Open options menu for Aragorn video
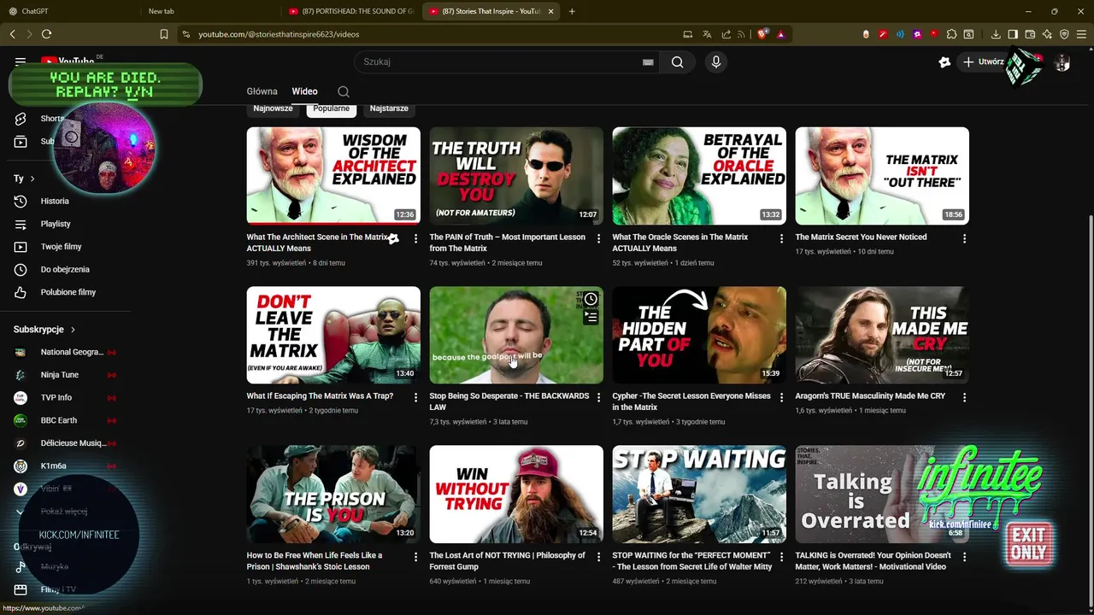This screenshot has height=615, width=1094. pyautogui.click(x=964, y=397)
